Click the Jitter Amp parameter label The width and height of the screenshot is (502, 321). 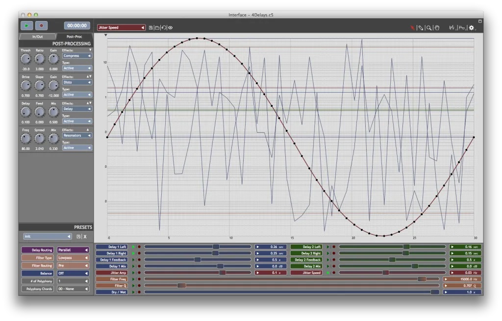pos(112,273)
